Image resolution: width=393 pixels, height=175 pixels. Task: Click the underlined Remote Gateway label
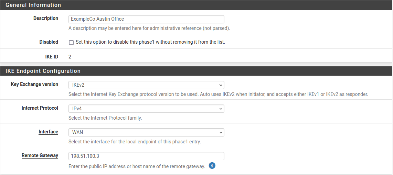click(x=40, y=156)
